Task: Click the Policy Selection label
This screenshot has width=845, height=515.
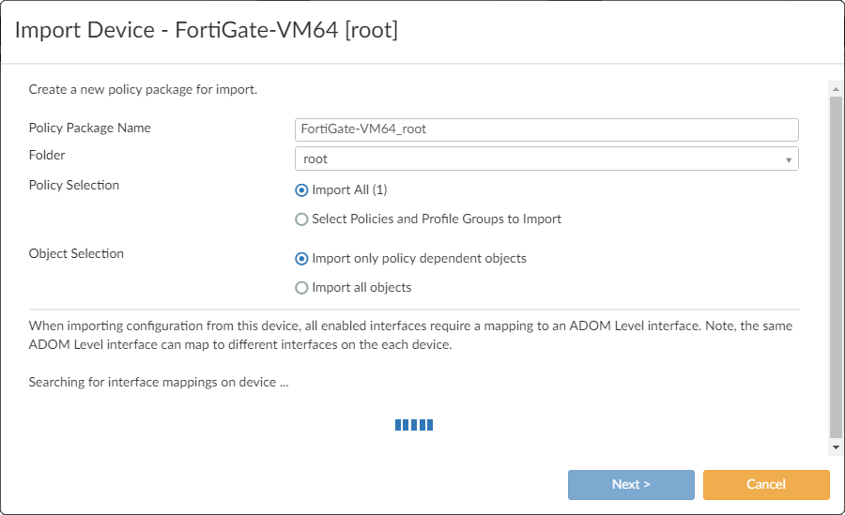Action: click(74, 186)
